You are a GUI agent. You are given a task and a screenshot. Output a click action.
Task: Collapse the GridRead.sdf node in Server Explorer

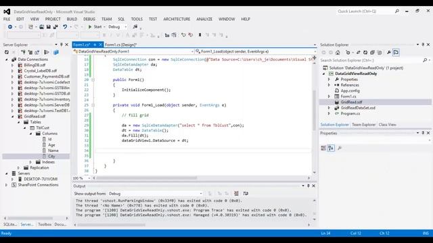13,117
